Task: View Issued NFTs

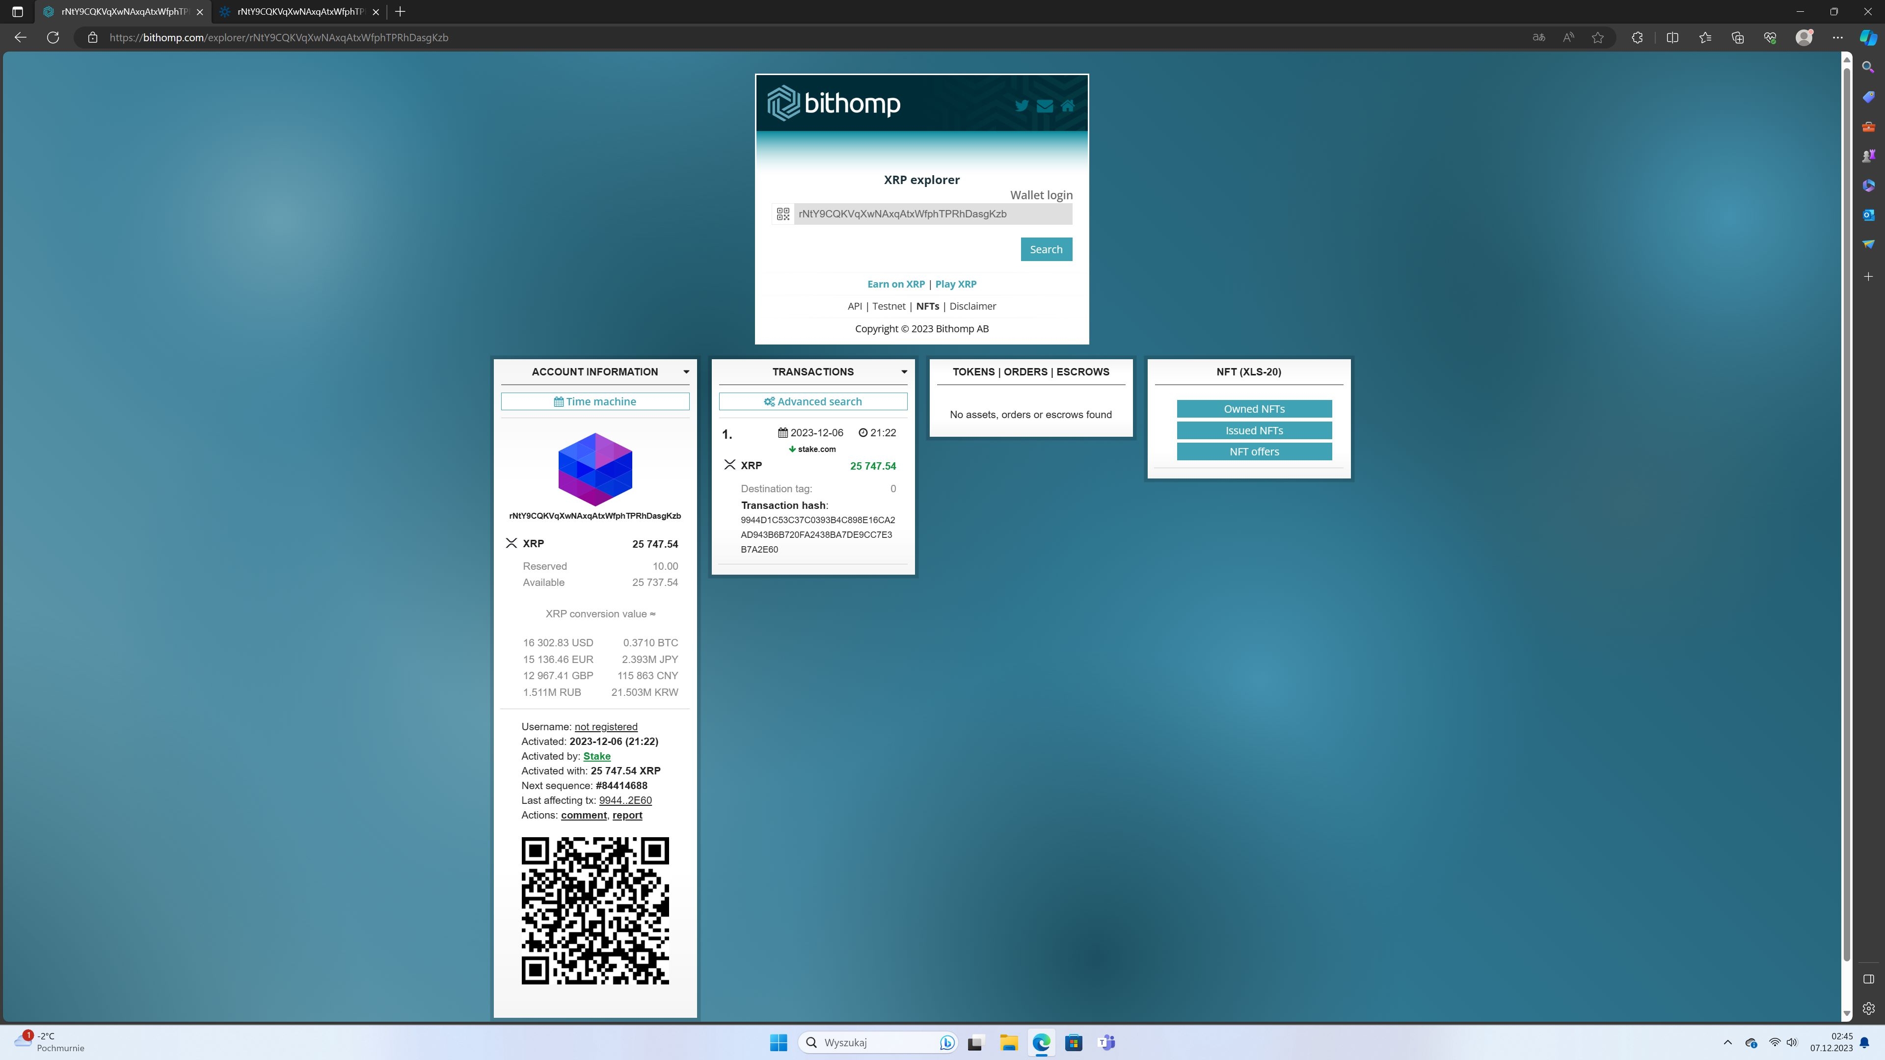Action: click(x=1254, y=430)
